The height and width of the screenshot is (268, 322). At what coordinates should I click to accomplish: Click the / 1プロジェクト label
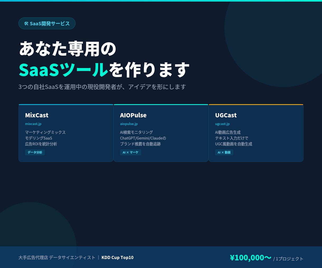click(x=288, y=259)
